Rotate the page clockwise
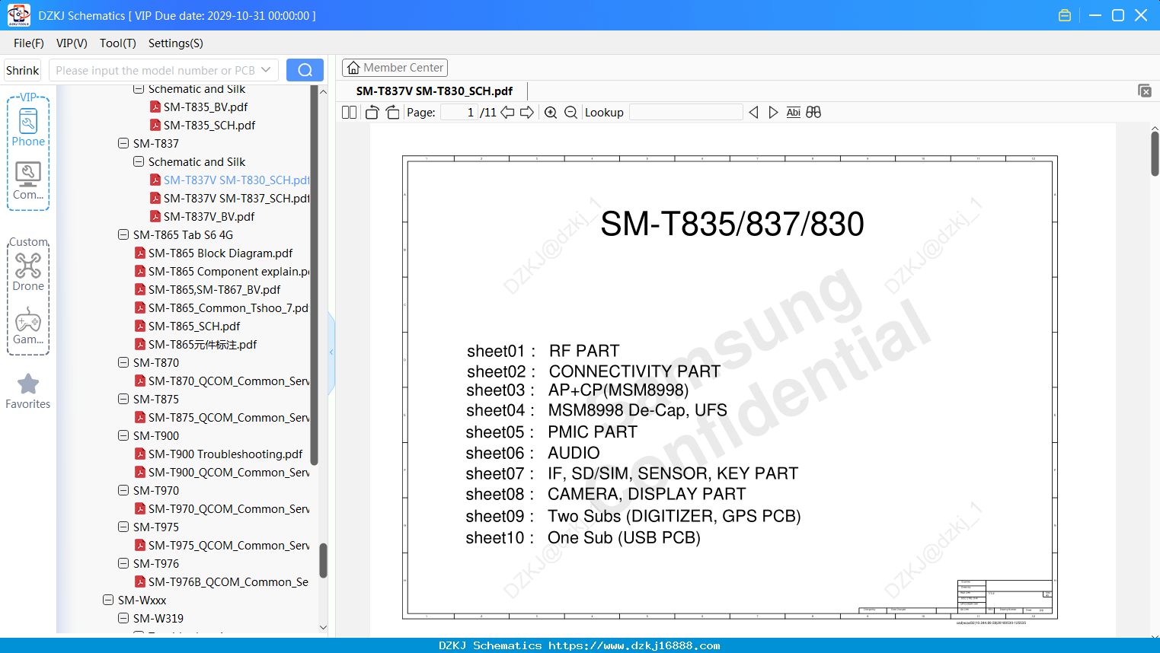 392,113
